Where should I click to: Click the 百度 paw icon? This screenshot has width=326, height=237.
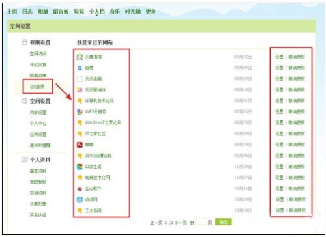click(80, 68)
